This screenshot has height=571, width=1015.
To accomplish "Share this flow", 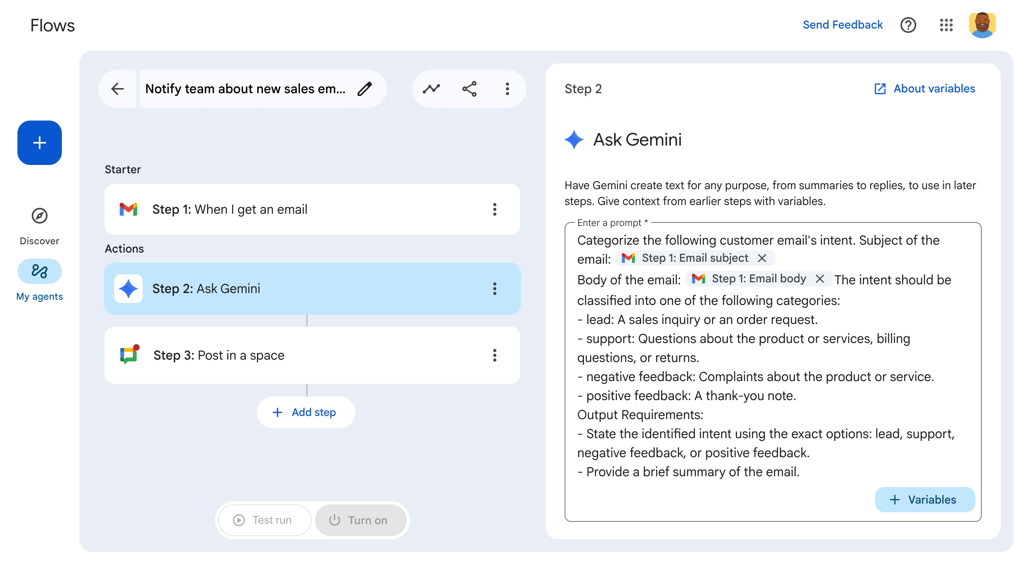I will [469, 89].
